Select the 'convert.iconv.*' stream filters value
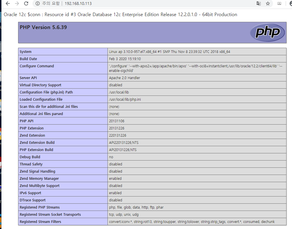This screenshot has width=292, height=229. click(192, 222)
